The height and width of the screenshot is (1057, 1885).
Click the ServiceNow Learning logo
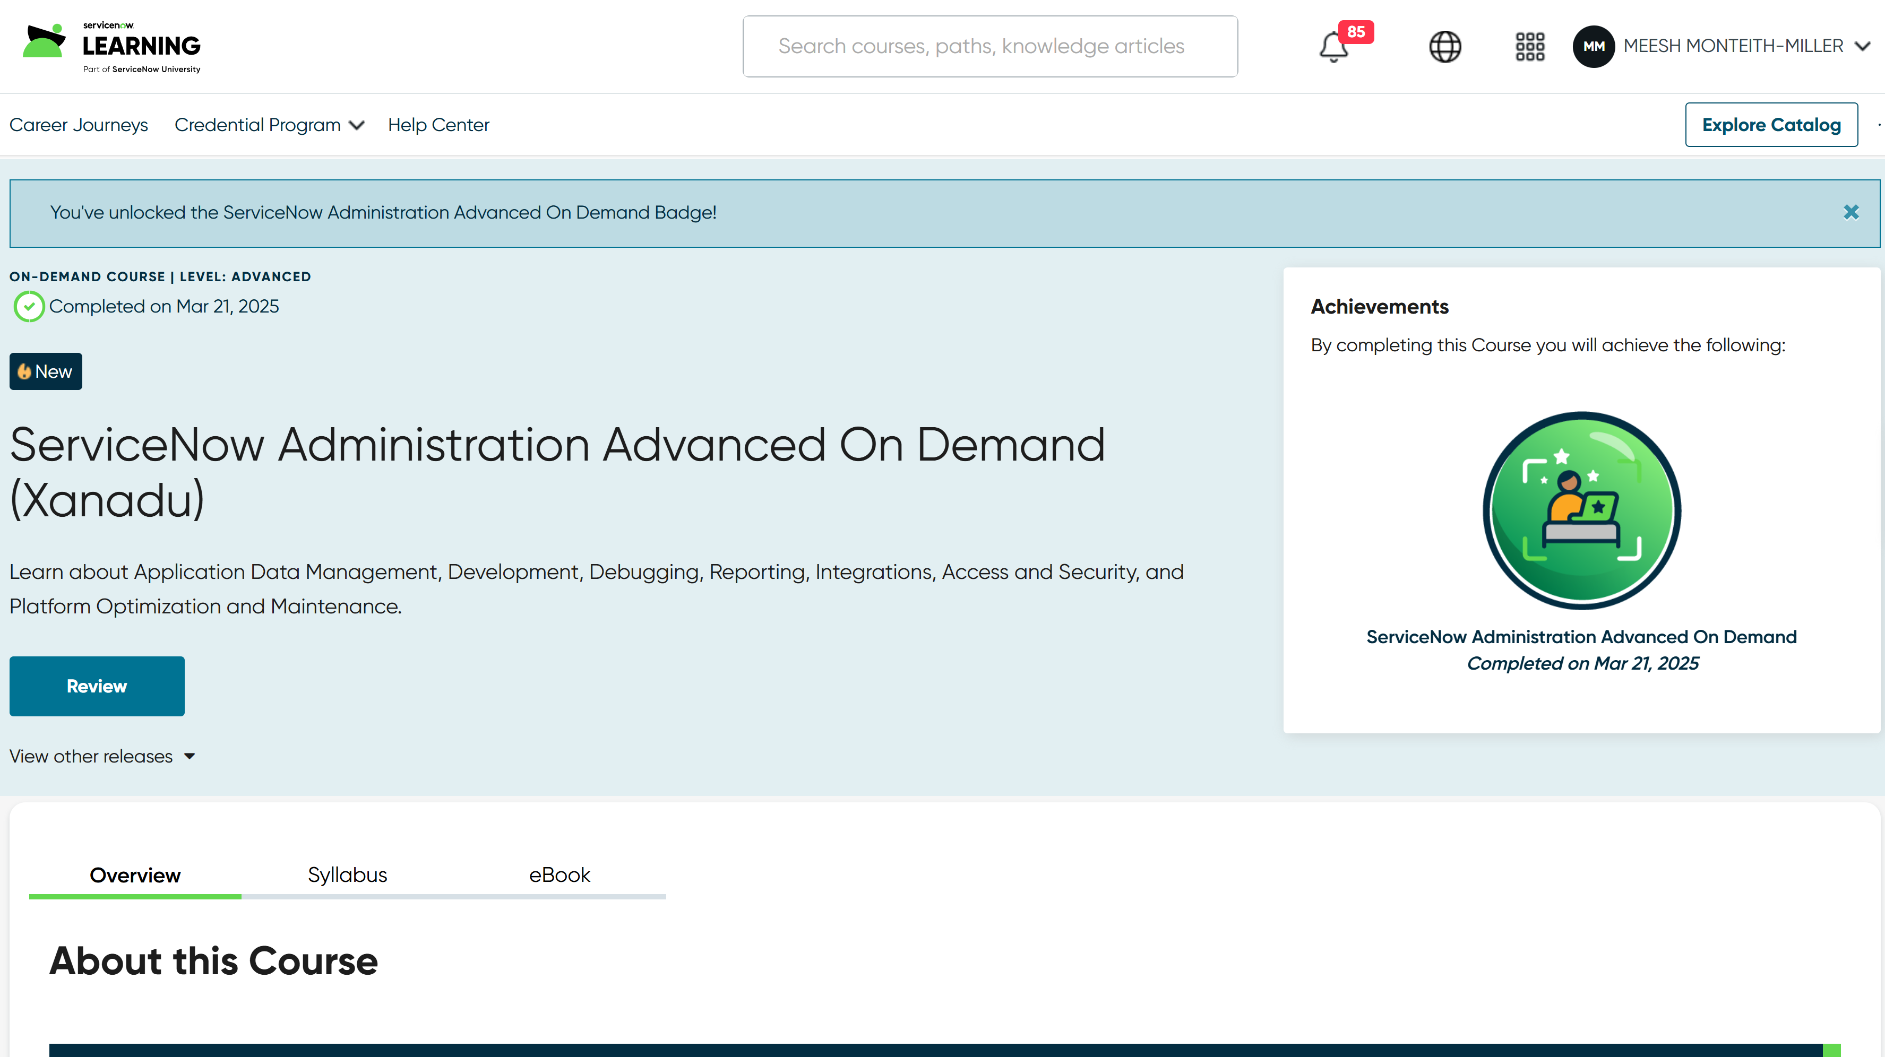(111, 47)
